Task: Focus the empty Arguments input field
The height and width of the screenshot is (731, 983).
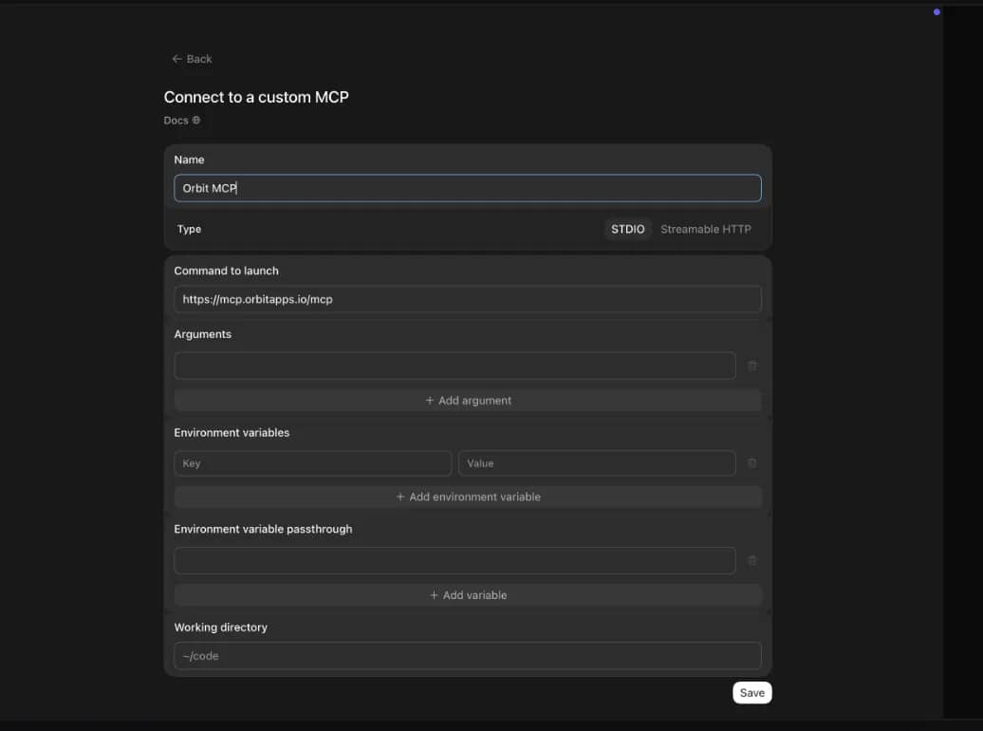Action: 454,365
